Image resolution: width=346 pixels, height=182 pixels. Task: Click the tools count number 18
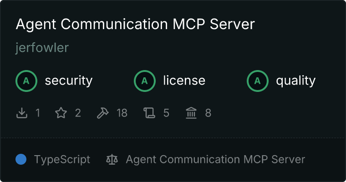tap(122, 113)
